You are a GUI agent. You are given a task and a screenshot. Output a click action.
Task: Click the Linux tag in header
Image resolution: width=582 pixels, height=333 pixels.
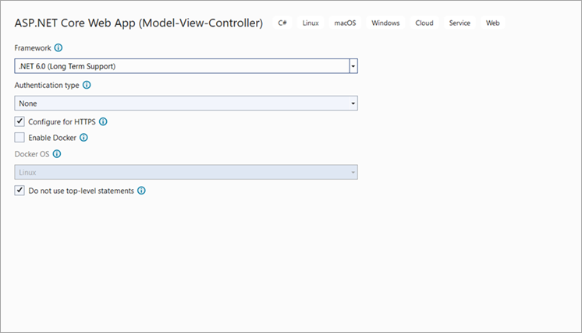coord(311,23)
